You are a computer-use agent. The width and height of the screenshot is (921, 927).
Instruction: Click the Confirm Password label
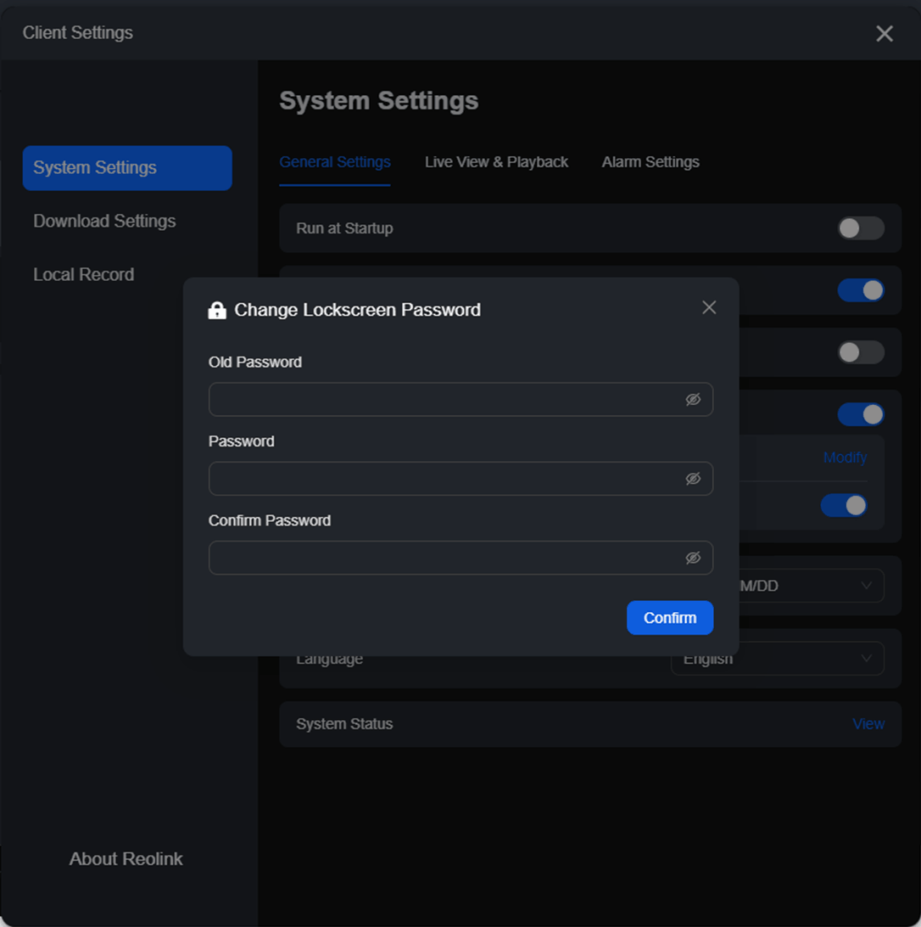tap(270, 521)
